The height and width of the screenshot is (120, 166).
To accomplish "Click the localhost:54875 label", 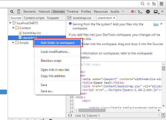I will (27, 23).
